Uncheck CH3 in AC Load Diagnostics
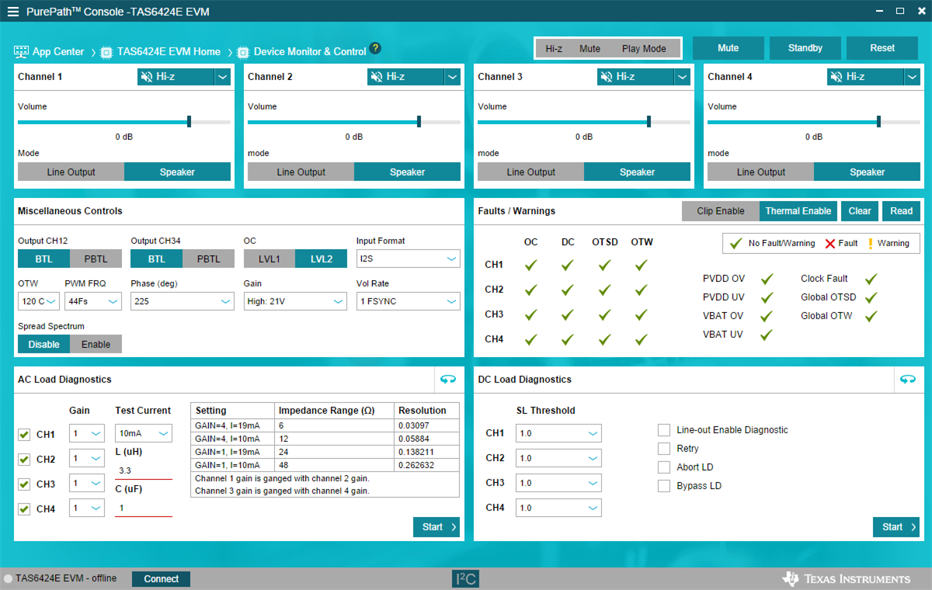Viewport: 932px width, 590px height. coord(23,483)
